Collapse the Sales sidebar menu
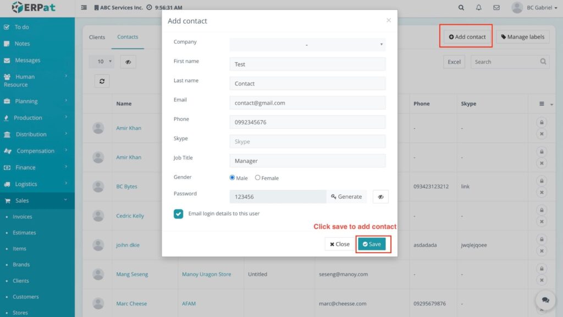This screenshot has width=563, height=317. tap(37, 200)
